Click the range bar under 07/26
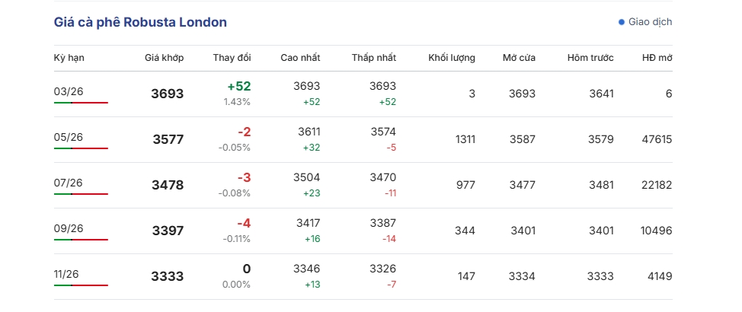Image resolution: width=742 pixels, height=312 pixels. (81, 194)
